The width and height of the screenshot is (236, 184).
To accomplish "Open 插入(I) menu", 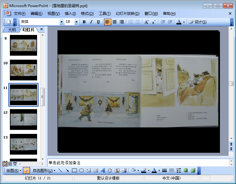I will click(70, 14).
